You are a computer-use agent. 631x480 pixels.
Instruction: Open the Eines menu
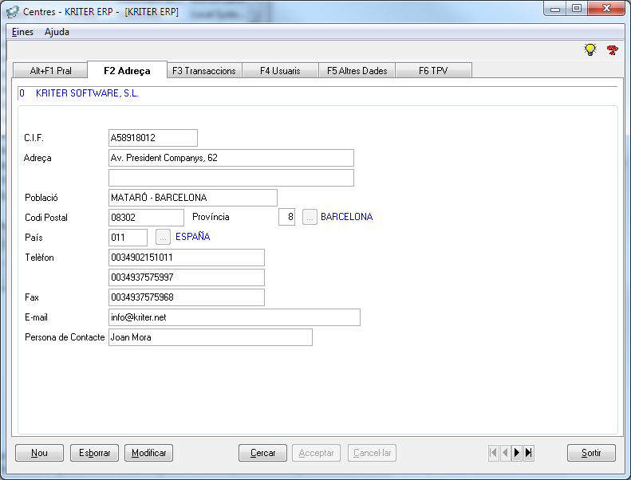tap(22, 32)
